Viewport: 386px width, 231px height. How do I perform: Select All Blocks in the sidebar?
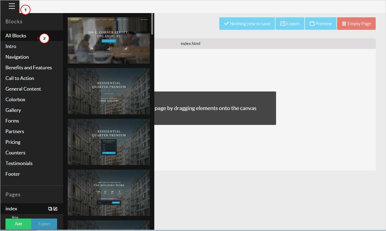tap(16, 36)
